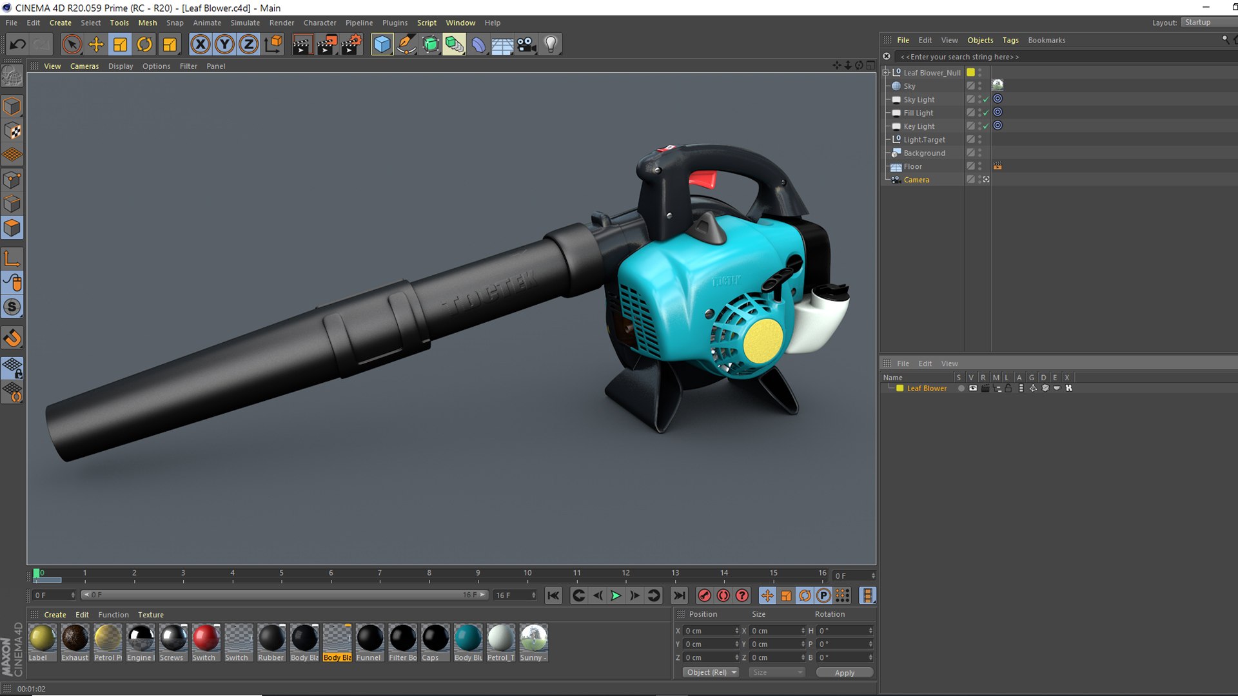This screenshot has height=696, width=1238.
Task: Select Polygons mode orange cube icon
Action: tap(12, 227)
